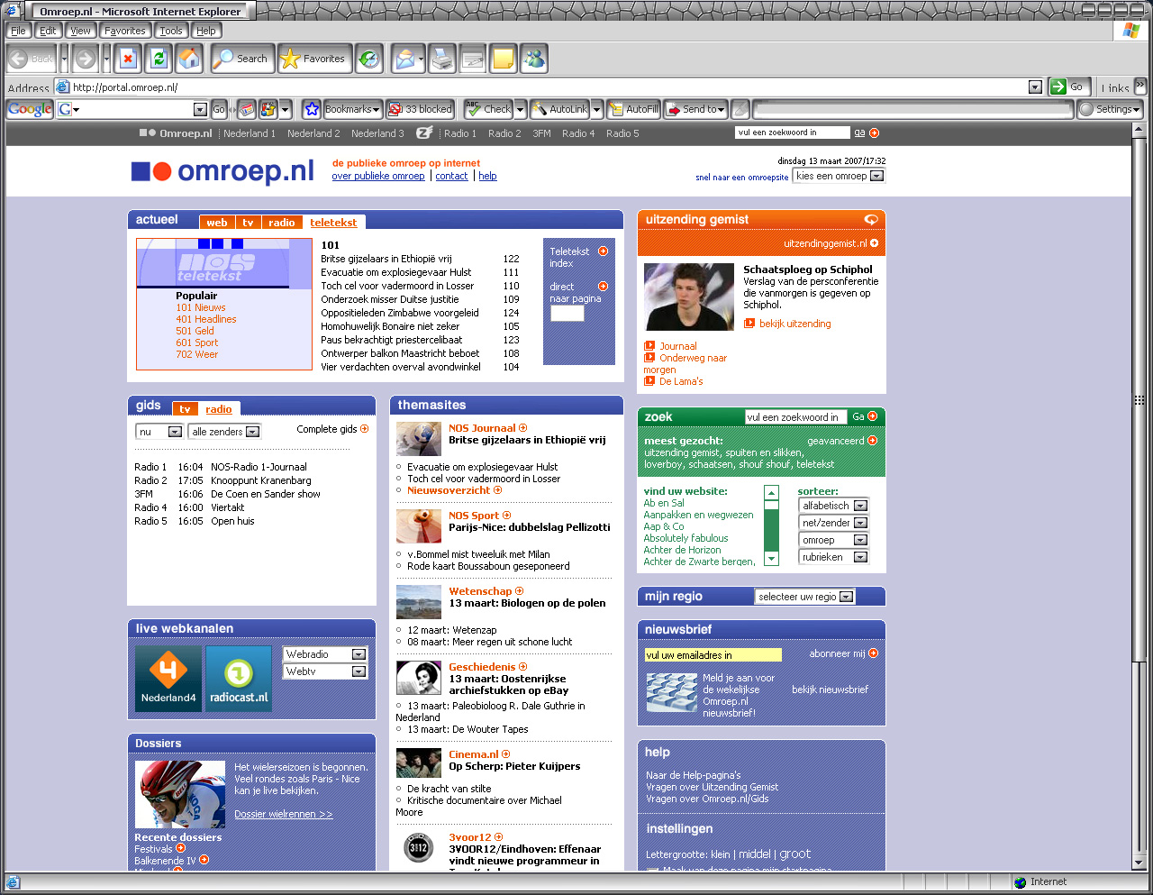Click Nederland 1 in top navigation

(x=250, y=133)
